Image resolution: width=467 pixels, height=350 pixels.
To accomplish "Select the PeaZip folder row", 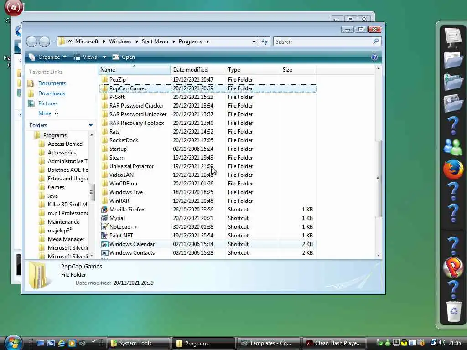I will click(208, 80).
